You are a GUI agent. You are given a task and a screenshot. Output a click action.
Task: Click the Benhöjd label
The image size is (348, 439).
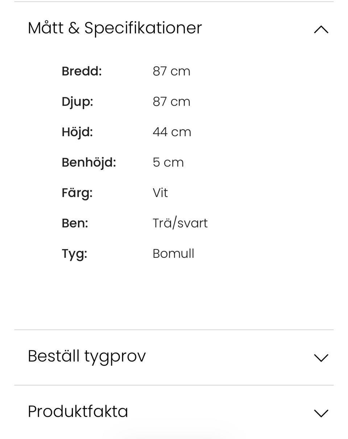click(x=89, y=162)
